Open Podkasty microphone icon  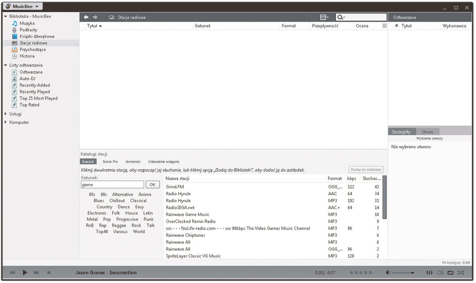tap(15, 30)
